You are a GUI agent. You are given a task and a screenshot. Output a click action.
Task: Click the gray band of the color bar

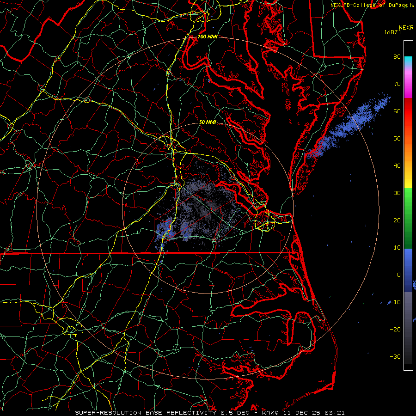(408, 328)
